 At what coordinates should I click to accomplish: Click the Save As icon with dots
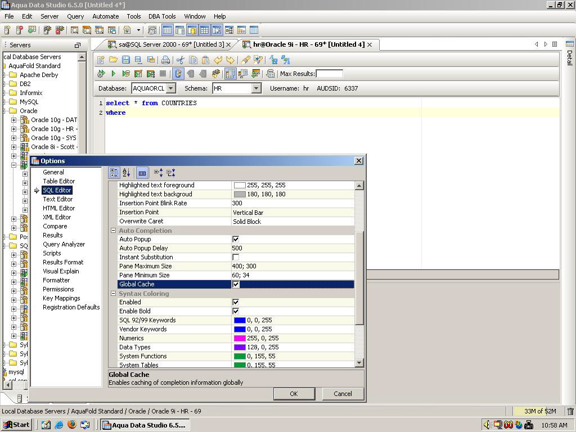coord(138,60)
